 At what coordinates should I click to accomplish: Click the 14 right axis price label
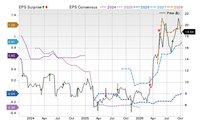click(x=187, y=59)
